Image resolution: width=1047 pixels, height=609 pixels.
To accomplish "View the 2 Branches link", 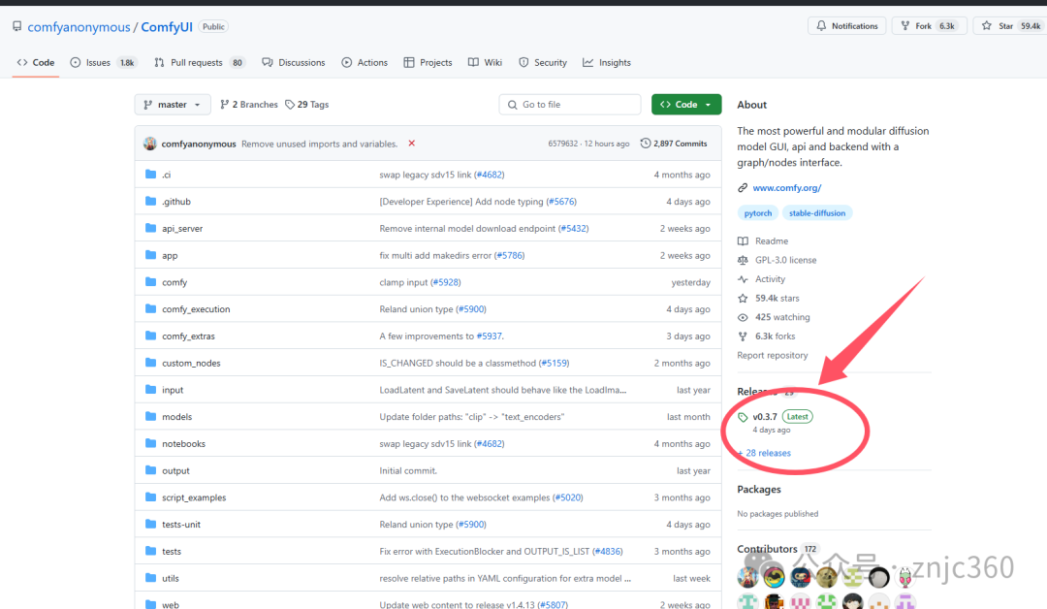I will (x=249, y=104).
